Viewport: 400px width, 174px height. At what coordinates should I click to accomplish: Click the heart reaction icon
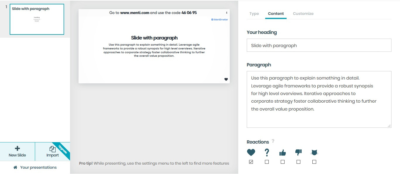[x=251, y=152]
